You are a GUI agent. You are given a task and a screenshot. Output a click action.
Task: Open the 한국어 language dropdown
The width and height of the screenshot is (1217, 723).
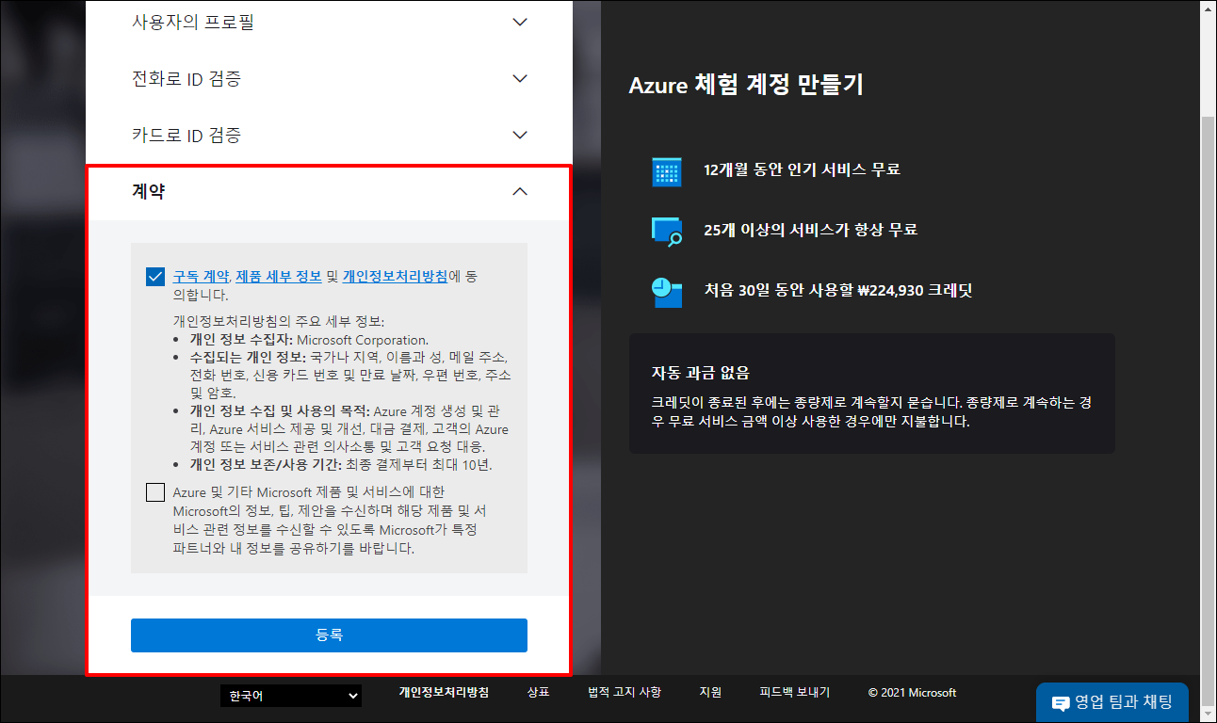(291, 696)
